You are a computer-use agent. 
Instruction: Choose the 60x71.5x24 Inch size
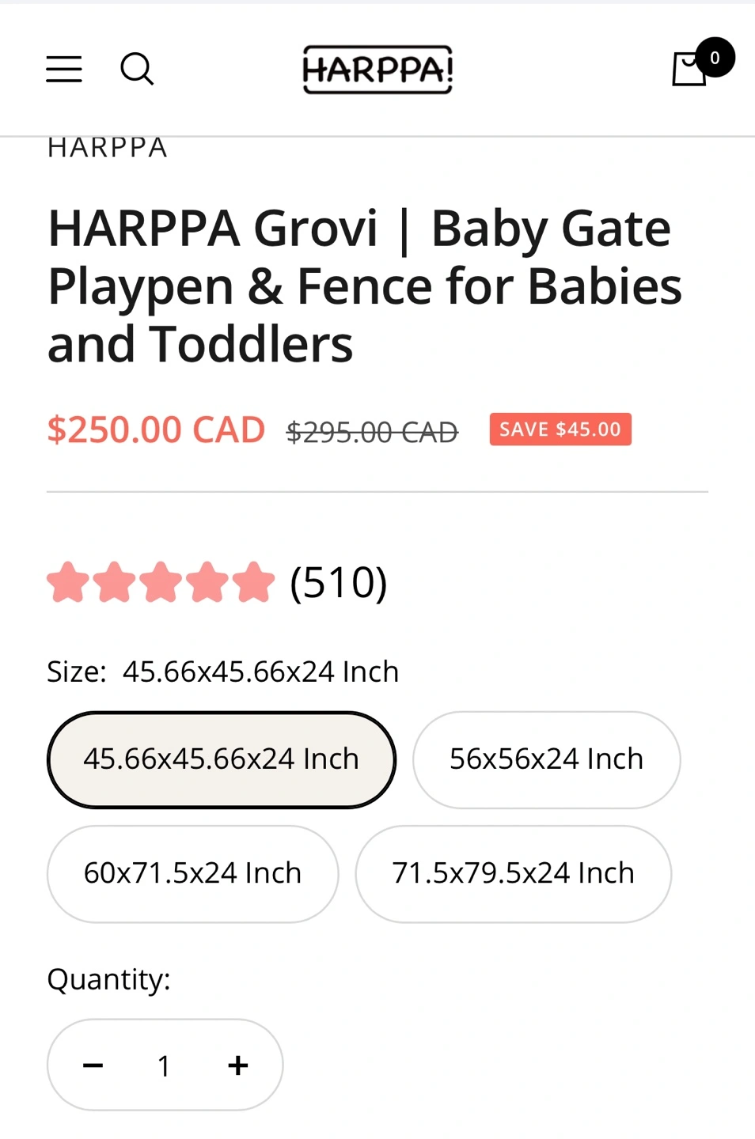[193, 873]
